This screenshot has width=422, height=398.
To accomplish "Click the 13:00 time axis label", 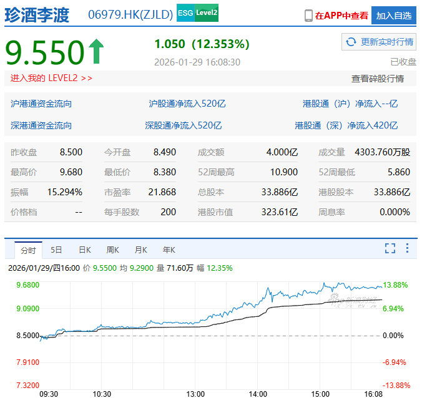I will point(195,394).
